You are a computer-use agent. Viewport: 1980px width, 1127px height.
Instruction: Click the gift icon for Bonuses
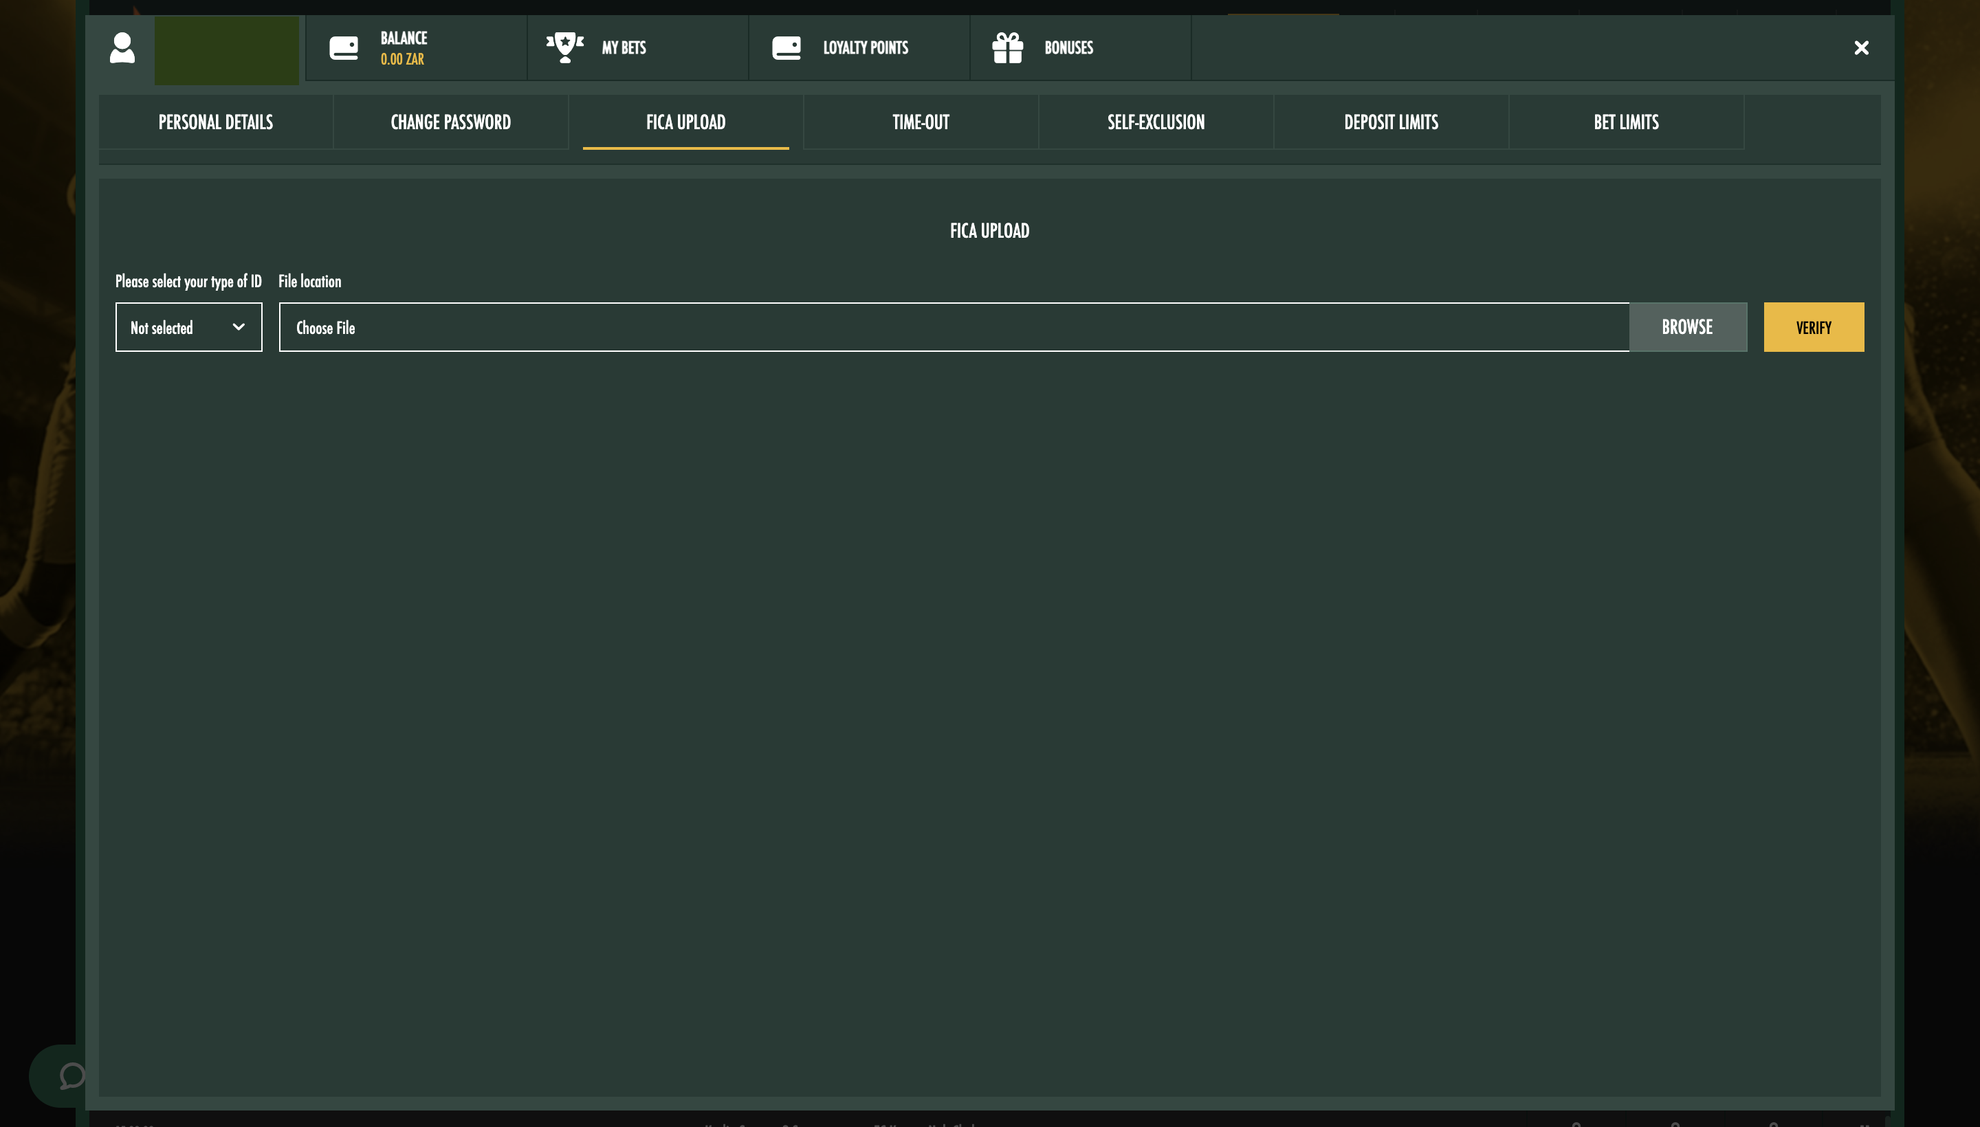[x=1006, y=47]
